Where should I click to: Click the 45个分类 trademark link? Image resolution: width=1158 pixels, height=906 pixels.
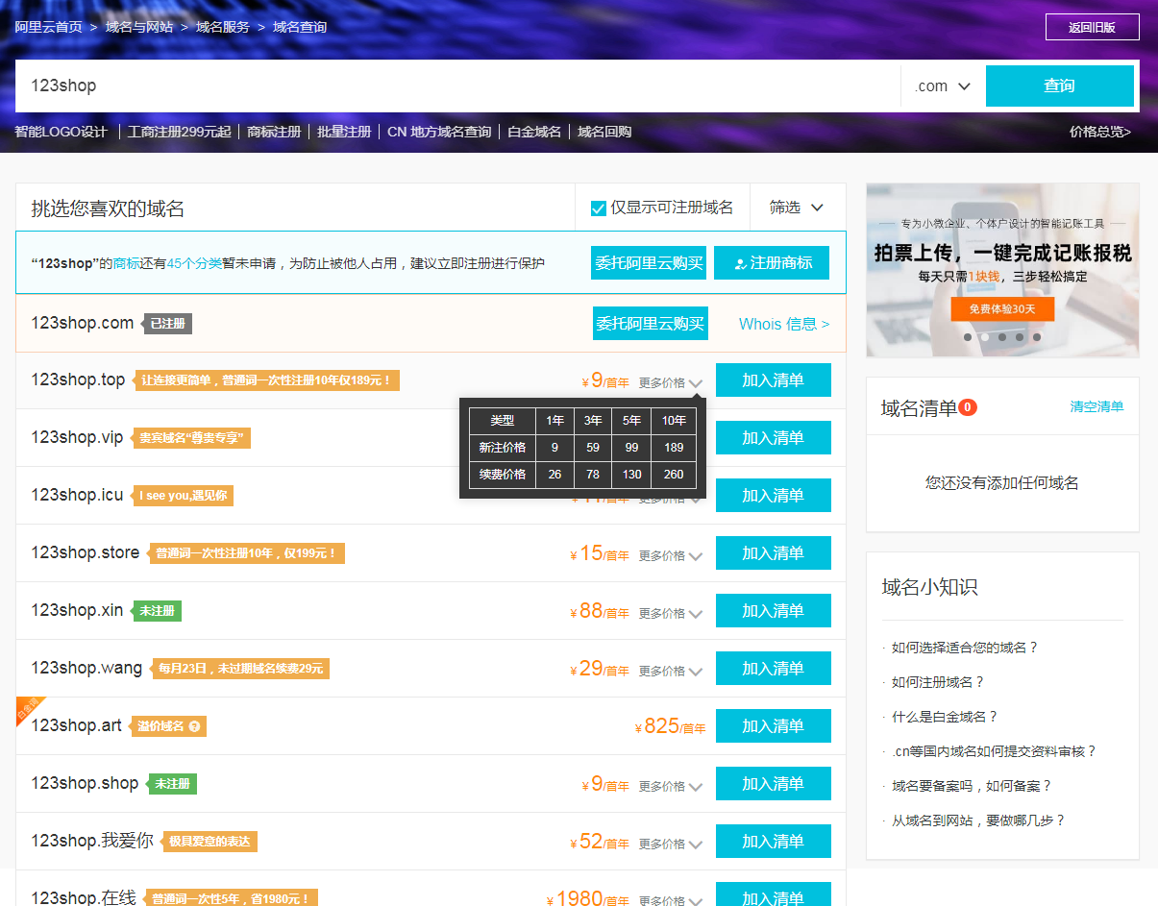point(194,262)
